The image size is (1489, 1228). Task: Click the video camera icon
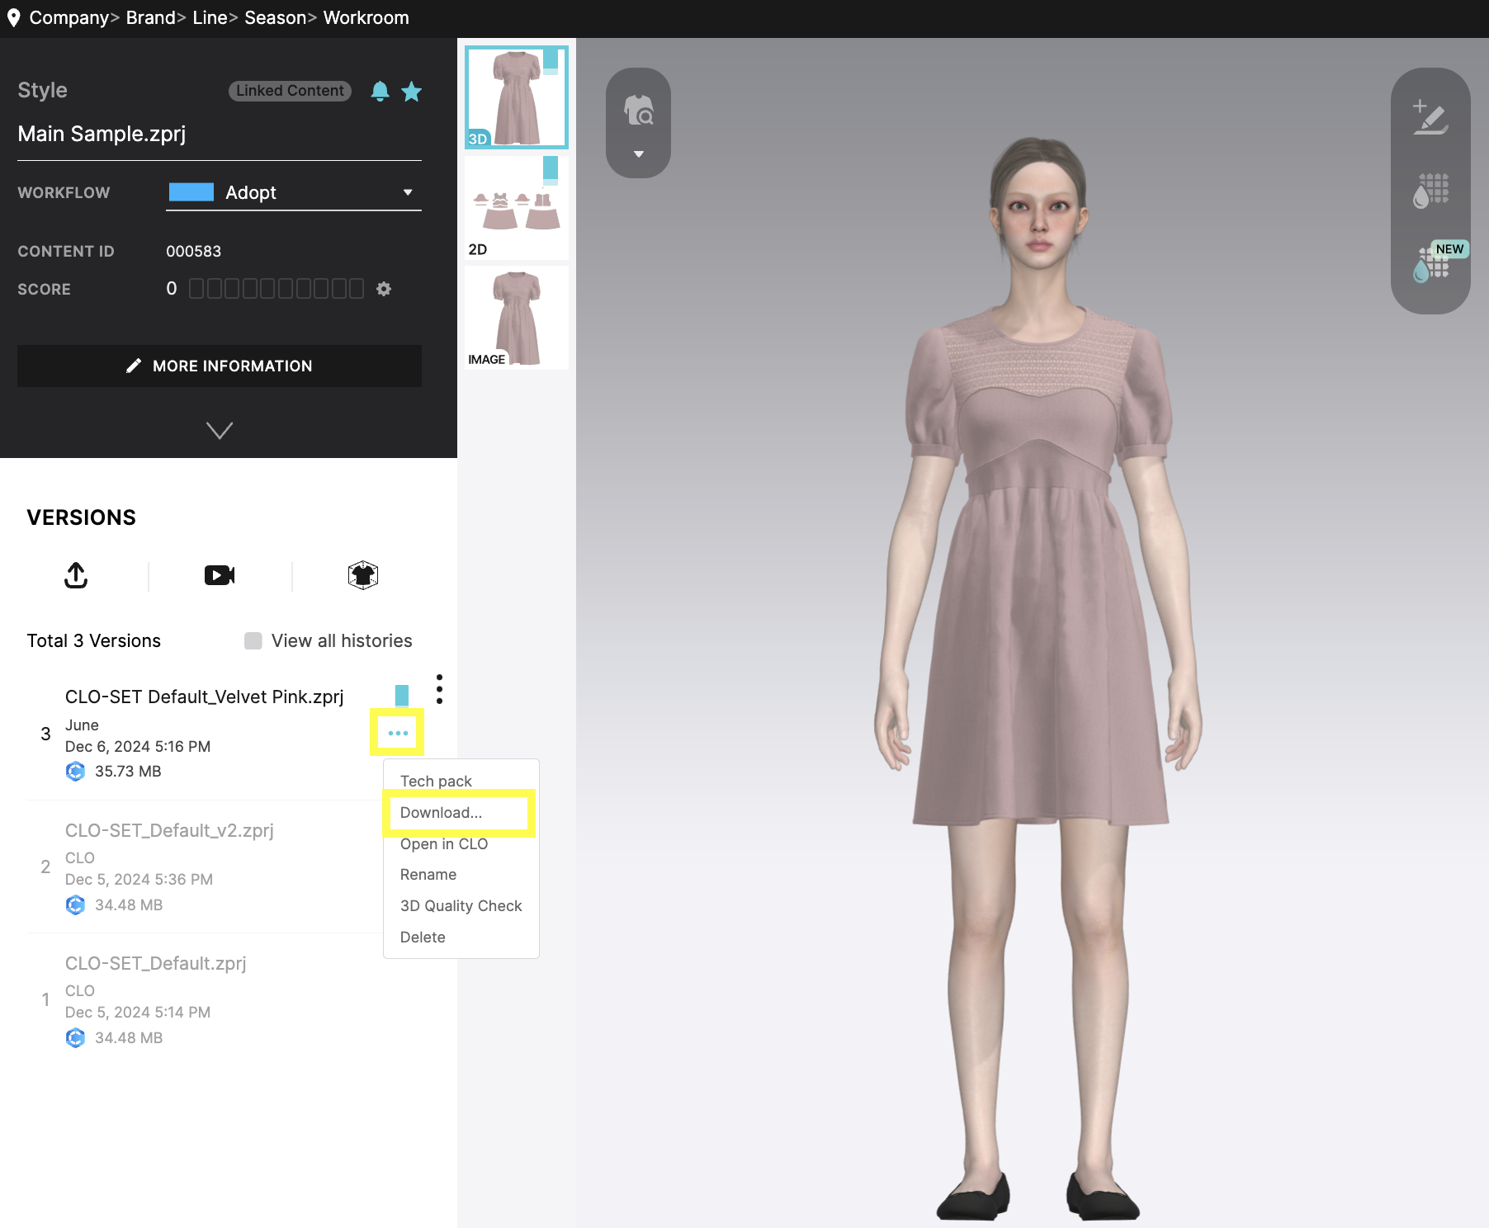pos(220,575)
